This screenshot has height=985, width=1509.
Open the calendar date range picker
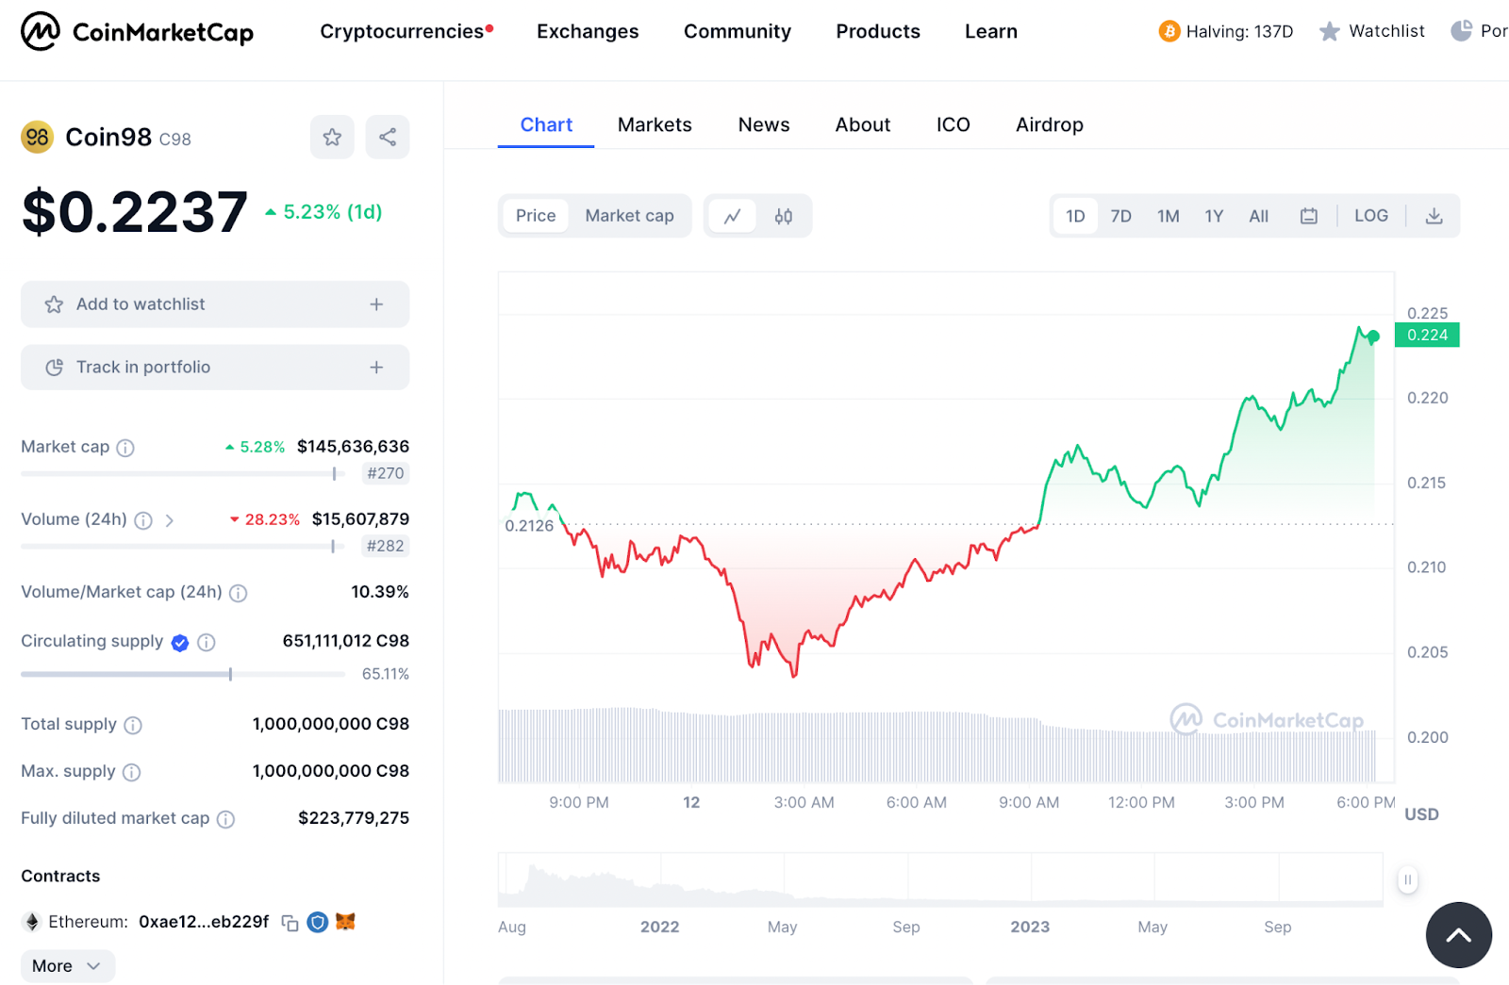coord(1309,216)
